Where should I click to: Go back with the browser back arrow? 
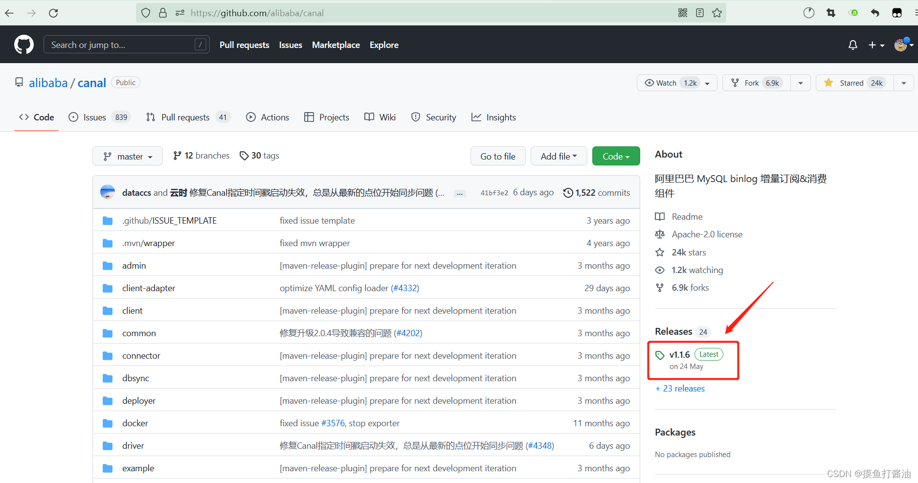point(9,13)
